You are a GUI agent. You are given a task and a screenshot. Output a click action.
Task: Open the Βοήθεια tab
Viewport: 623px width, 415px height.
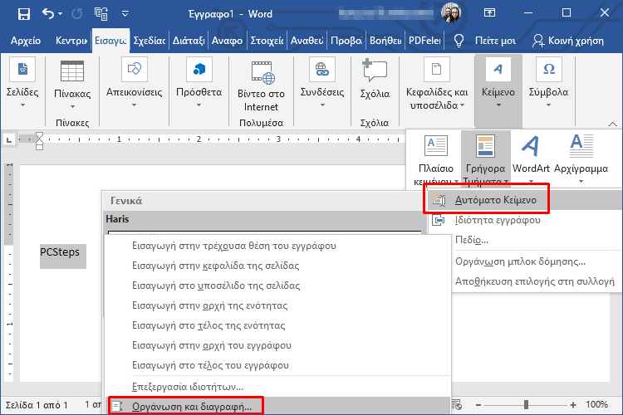pyautogui.click(x=385, y=41)
